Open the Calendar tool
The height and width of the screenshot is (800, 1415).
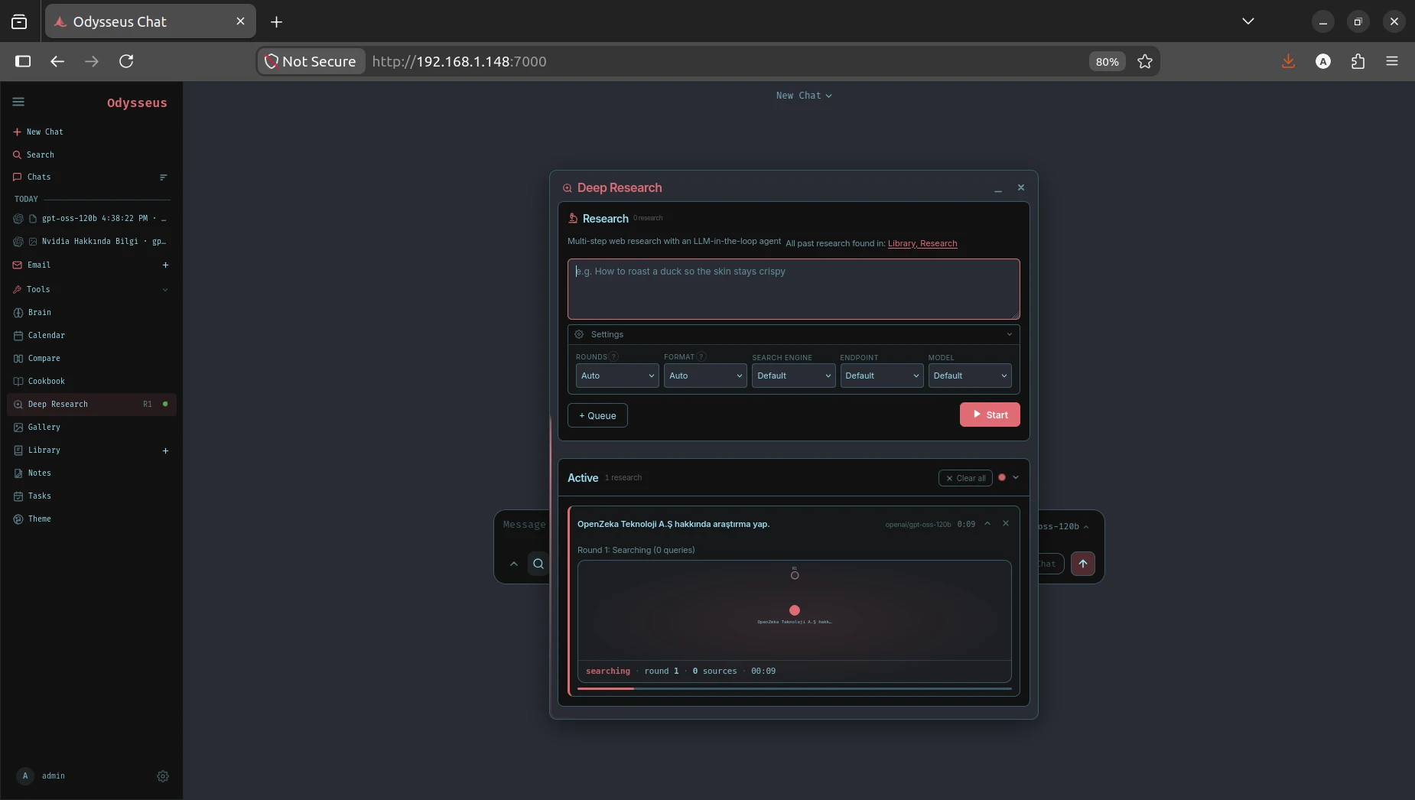point(91,335)
